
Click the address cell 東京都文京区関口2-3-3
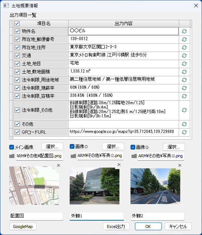(123, 48)
